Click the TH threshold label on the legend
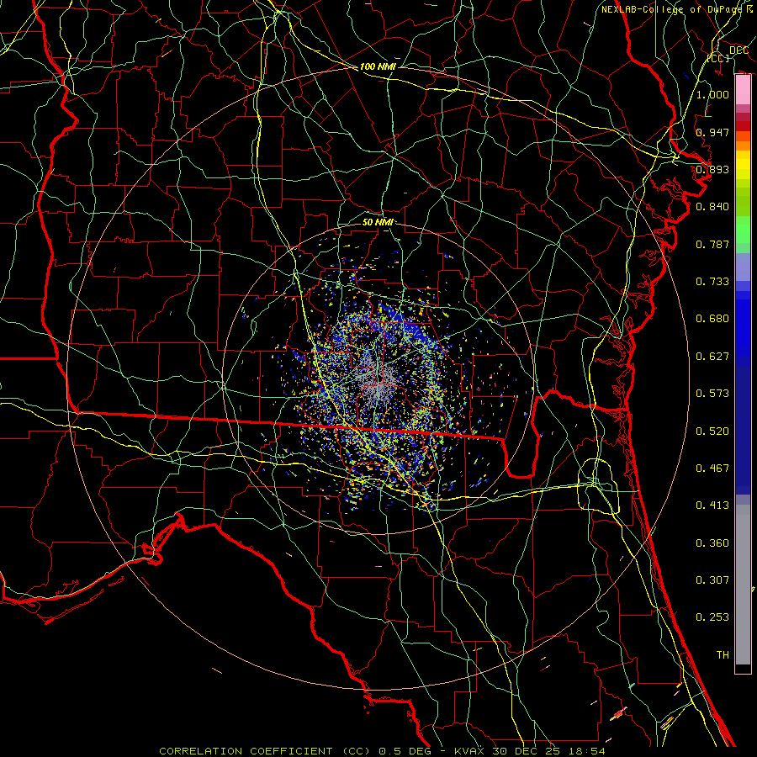This screenshot has height=757, width=757. pyautogui.click(x=723, y=654)
